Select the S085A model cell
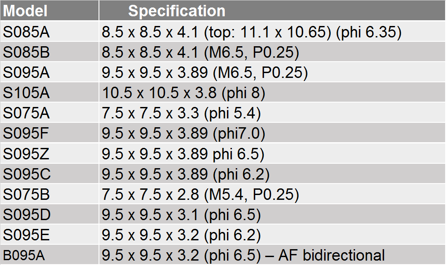Viewport: 446px width, 265px height. 50,31
